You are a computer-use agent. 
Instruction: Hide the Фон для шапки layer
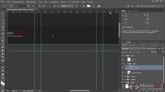click(123, 73)
